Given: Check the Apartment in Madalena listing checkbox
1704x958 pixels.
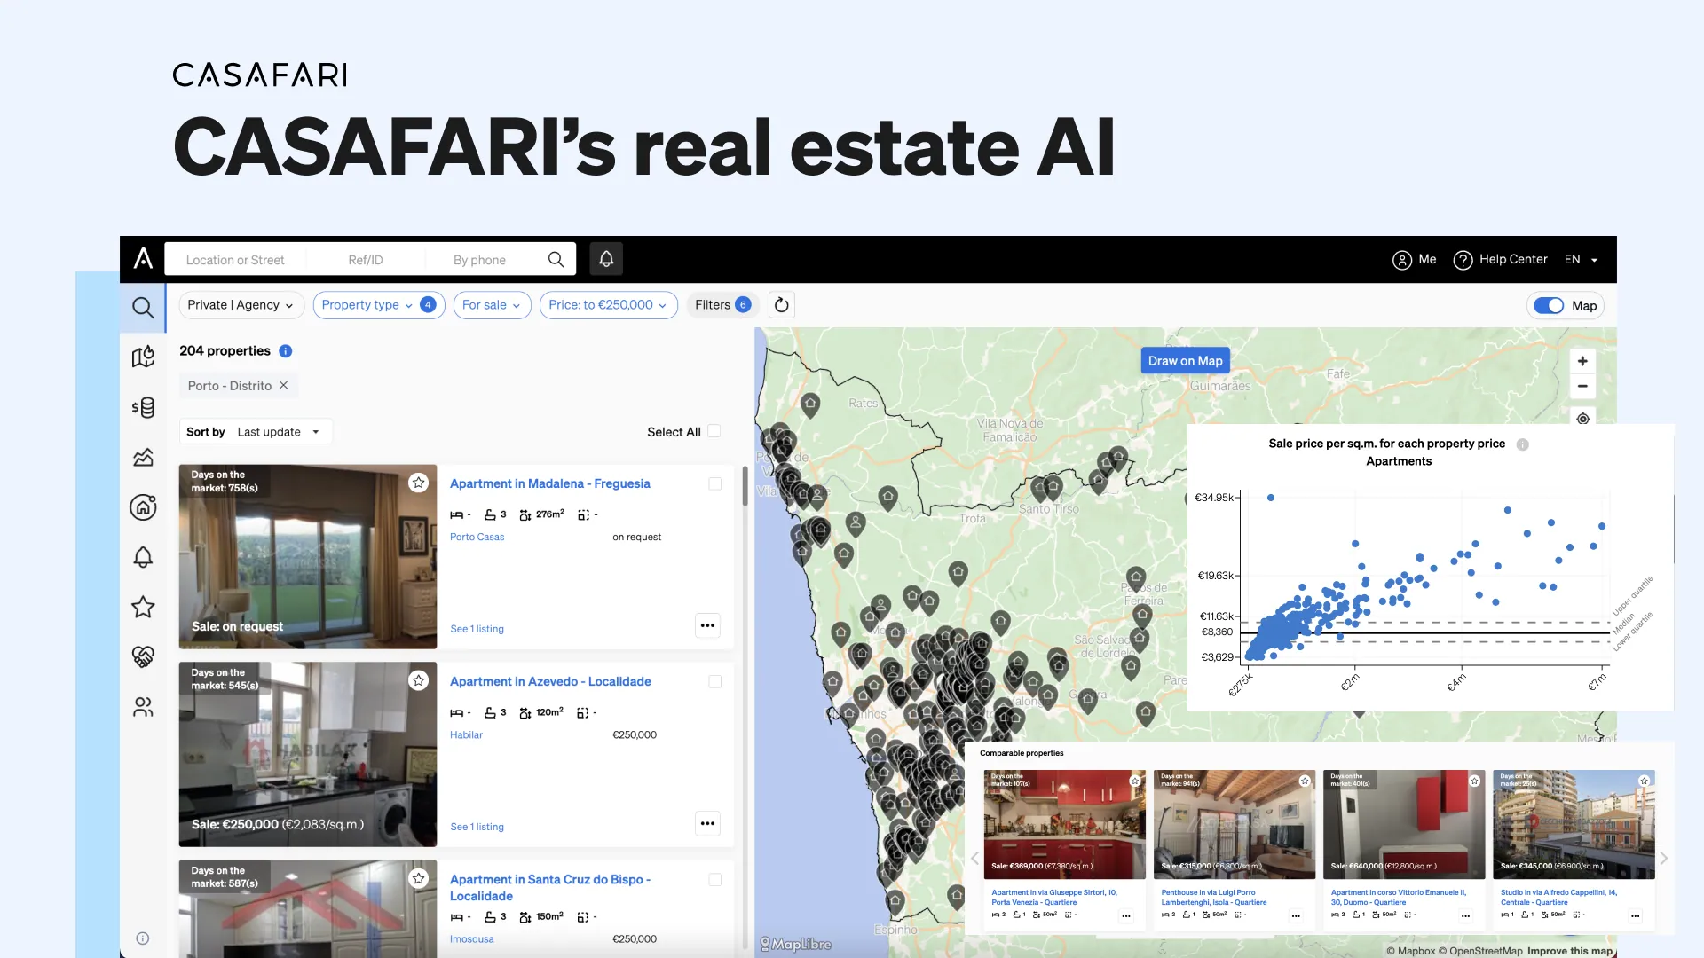Looking at the screenshot, I should (715, 484).
